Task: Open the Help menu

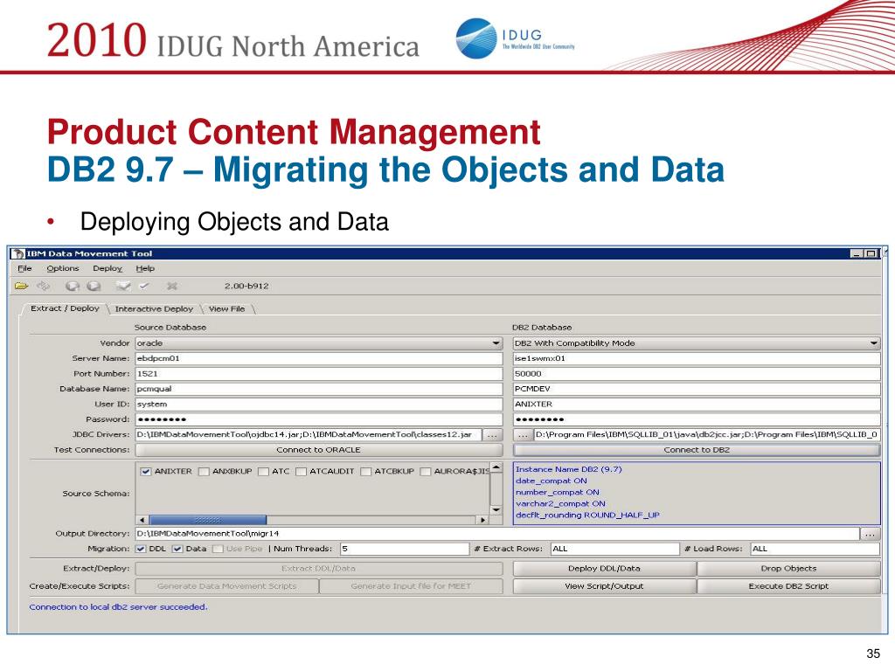Action: click(x=145, y=268)
